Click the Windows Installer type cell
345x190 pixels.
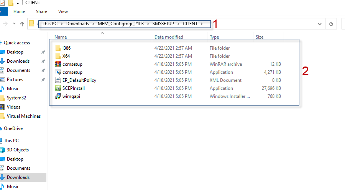(230, 96)
